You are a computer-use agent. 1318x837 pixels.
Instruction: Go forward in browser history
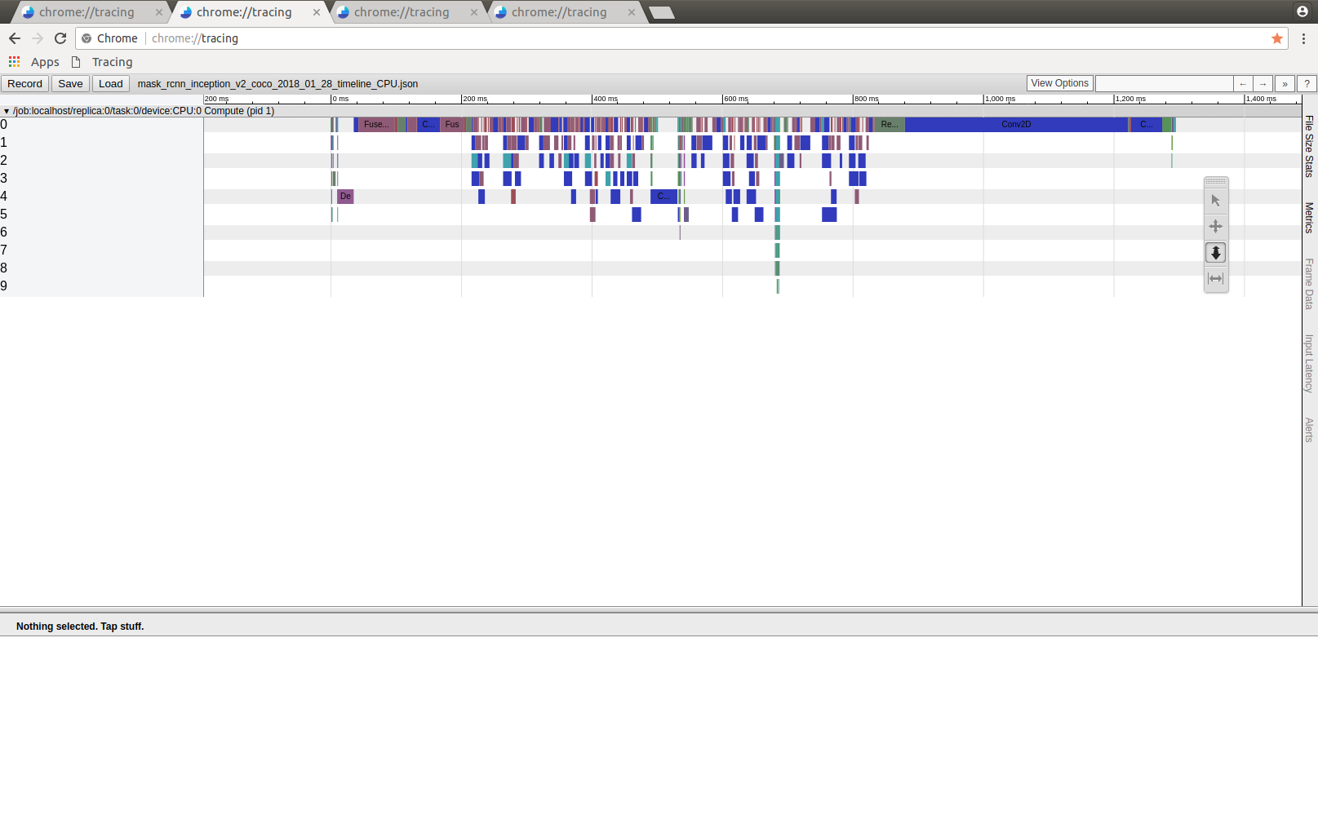coord(38,38)
